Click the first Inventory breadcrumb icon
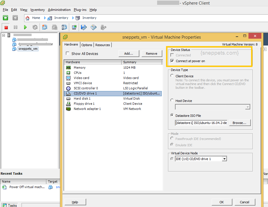Viewport: 268px width, 207px height. [x=50, y=18]
